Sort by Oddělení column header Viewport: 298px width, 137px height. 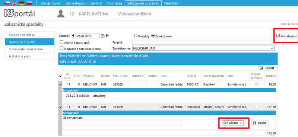pyautogui.click(x=138, y=76)
